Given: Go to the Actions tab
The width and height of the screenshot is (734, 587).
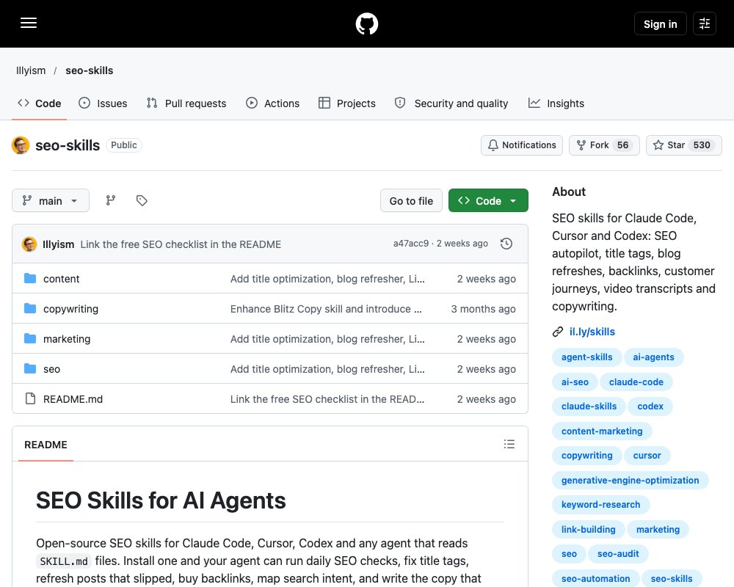Looking at the screenshot, I should pyautogui.click(x=272, y=103).
